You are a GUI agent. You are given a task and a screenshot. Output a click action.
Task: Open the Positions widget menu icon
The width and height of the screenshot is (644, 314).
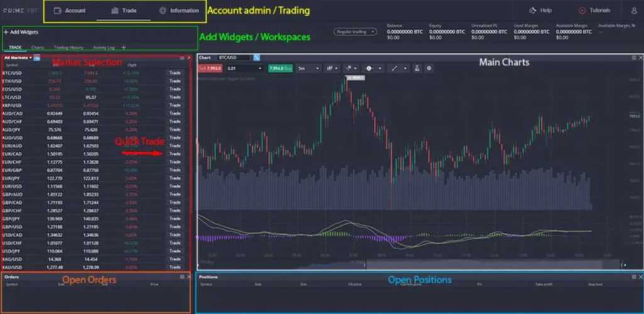tap(634, 277)
